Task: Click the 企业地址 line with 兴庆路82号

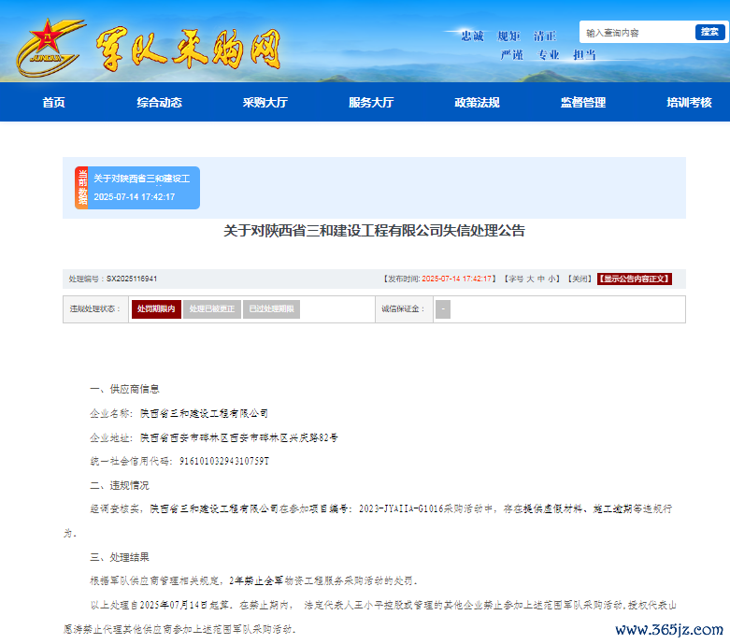Action: [214, 437]
